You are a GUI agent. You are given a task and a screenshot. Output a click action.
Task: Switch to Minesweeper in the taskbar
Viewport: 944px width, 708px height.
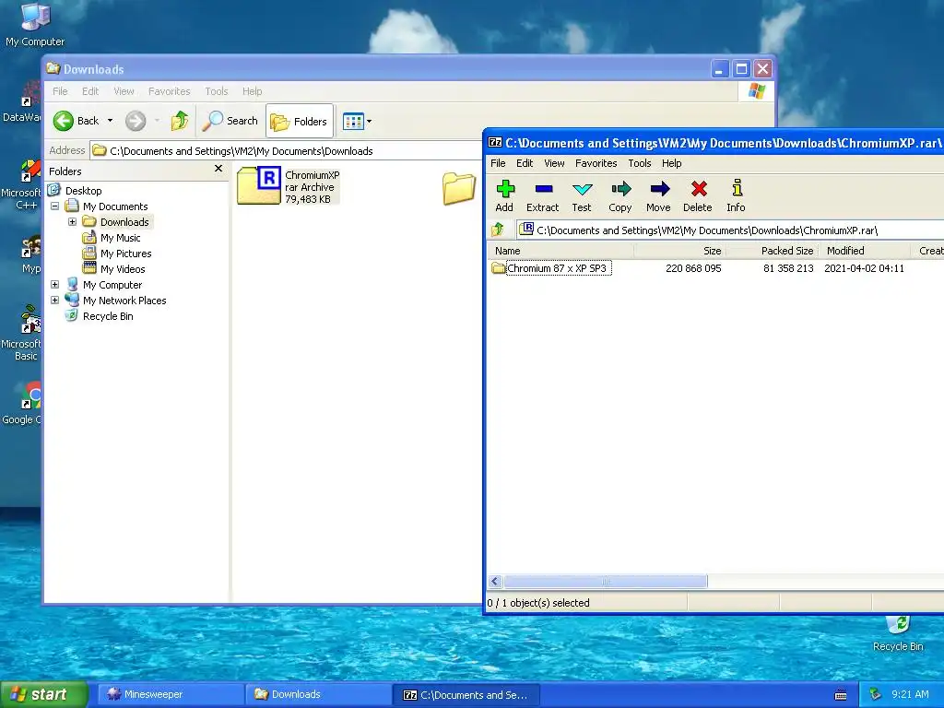(171, 694)
